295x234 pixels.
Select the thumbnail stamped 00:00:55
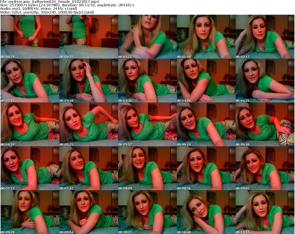pos(89,37)
